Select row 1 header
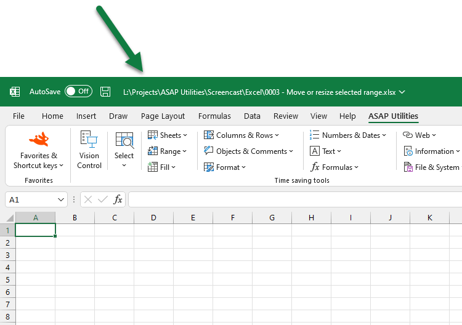The height and width of the screenshot is (325, 462). click(7, 230)
